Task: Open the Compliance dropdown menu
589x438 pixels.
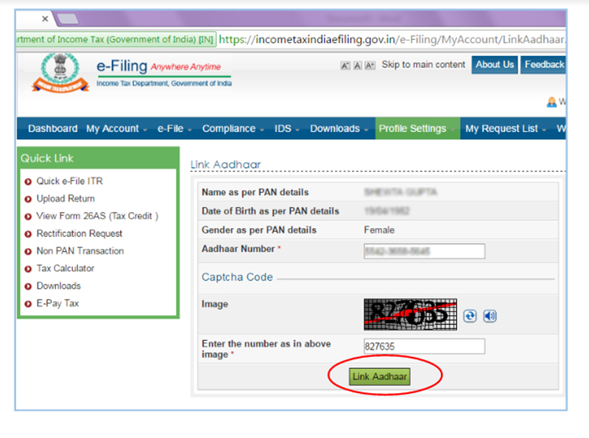Action: tap(233, 129)
